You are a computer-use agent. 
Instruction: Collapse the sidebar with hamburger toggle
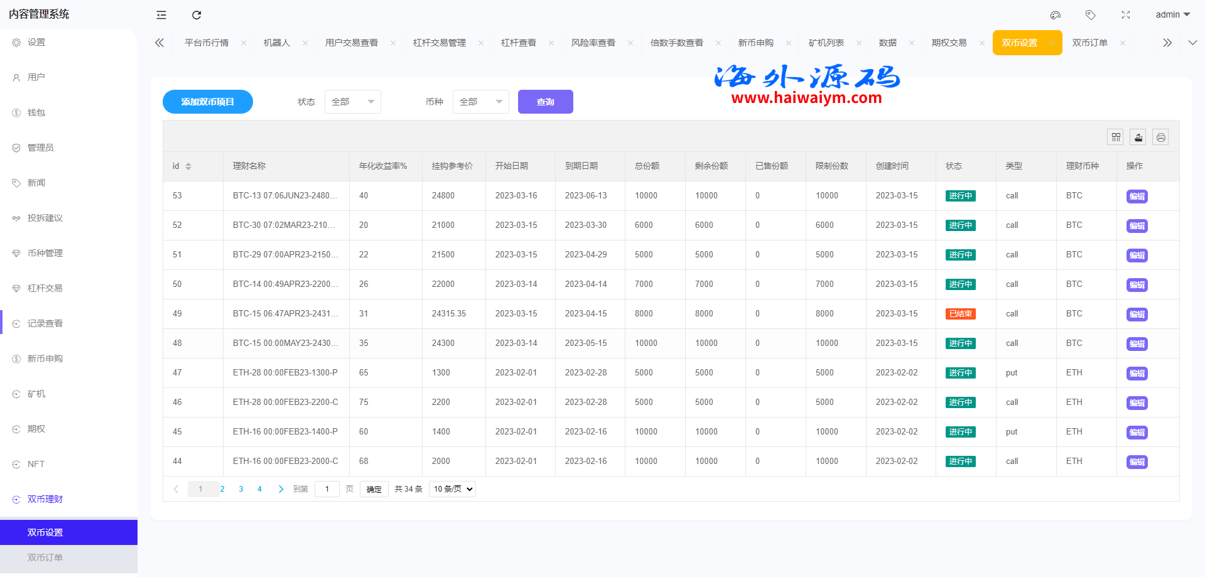pyautogui.click(x=161, y=15)
